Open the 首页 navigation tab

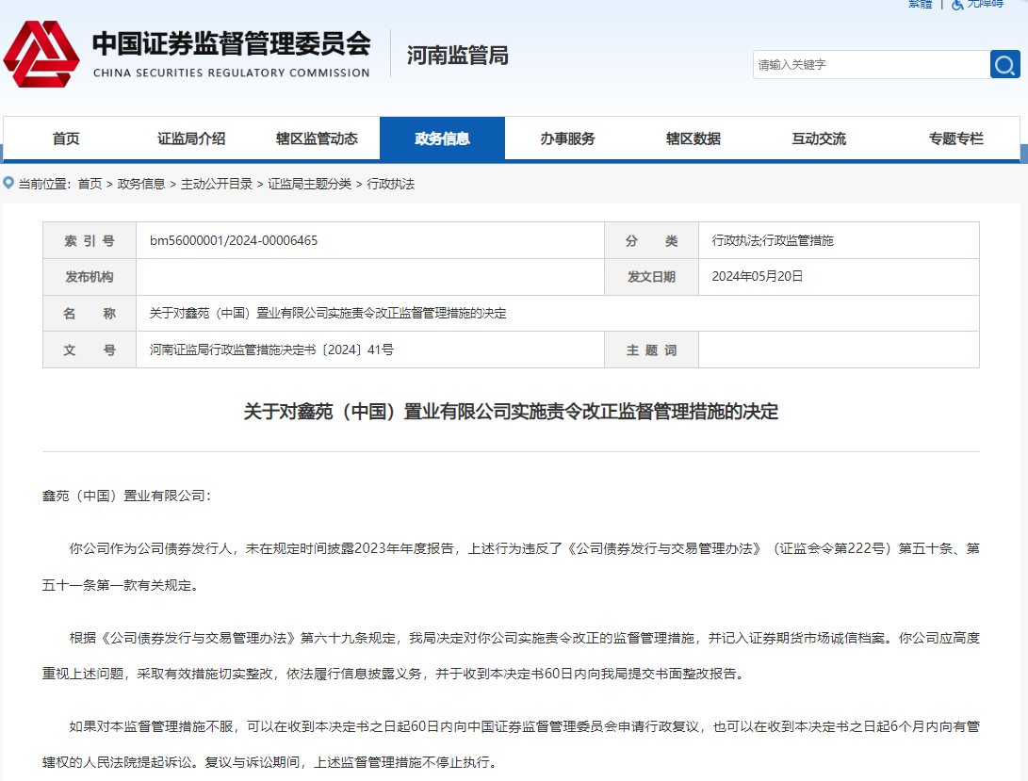click(66, 138)
